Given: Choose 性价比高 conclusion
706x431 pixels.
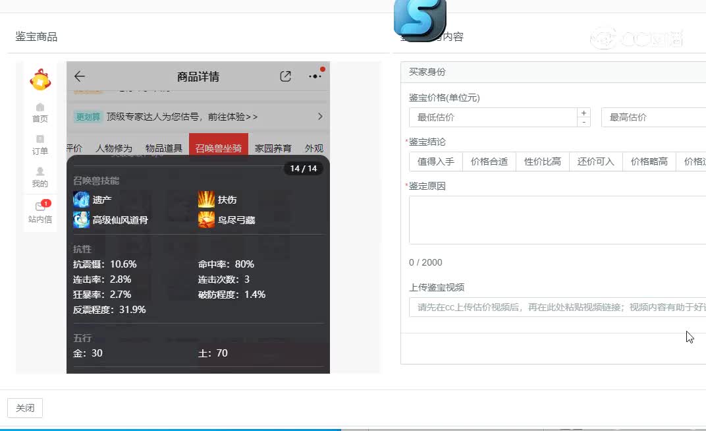Looking at the screenshot, I should tap(543, 161).
